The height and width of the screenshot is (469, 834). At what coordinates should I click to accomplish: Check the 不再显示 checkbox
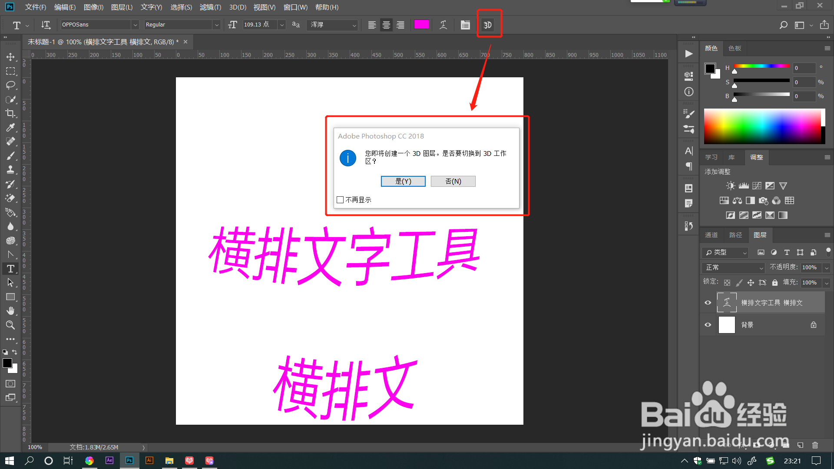340,200
